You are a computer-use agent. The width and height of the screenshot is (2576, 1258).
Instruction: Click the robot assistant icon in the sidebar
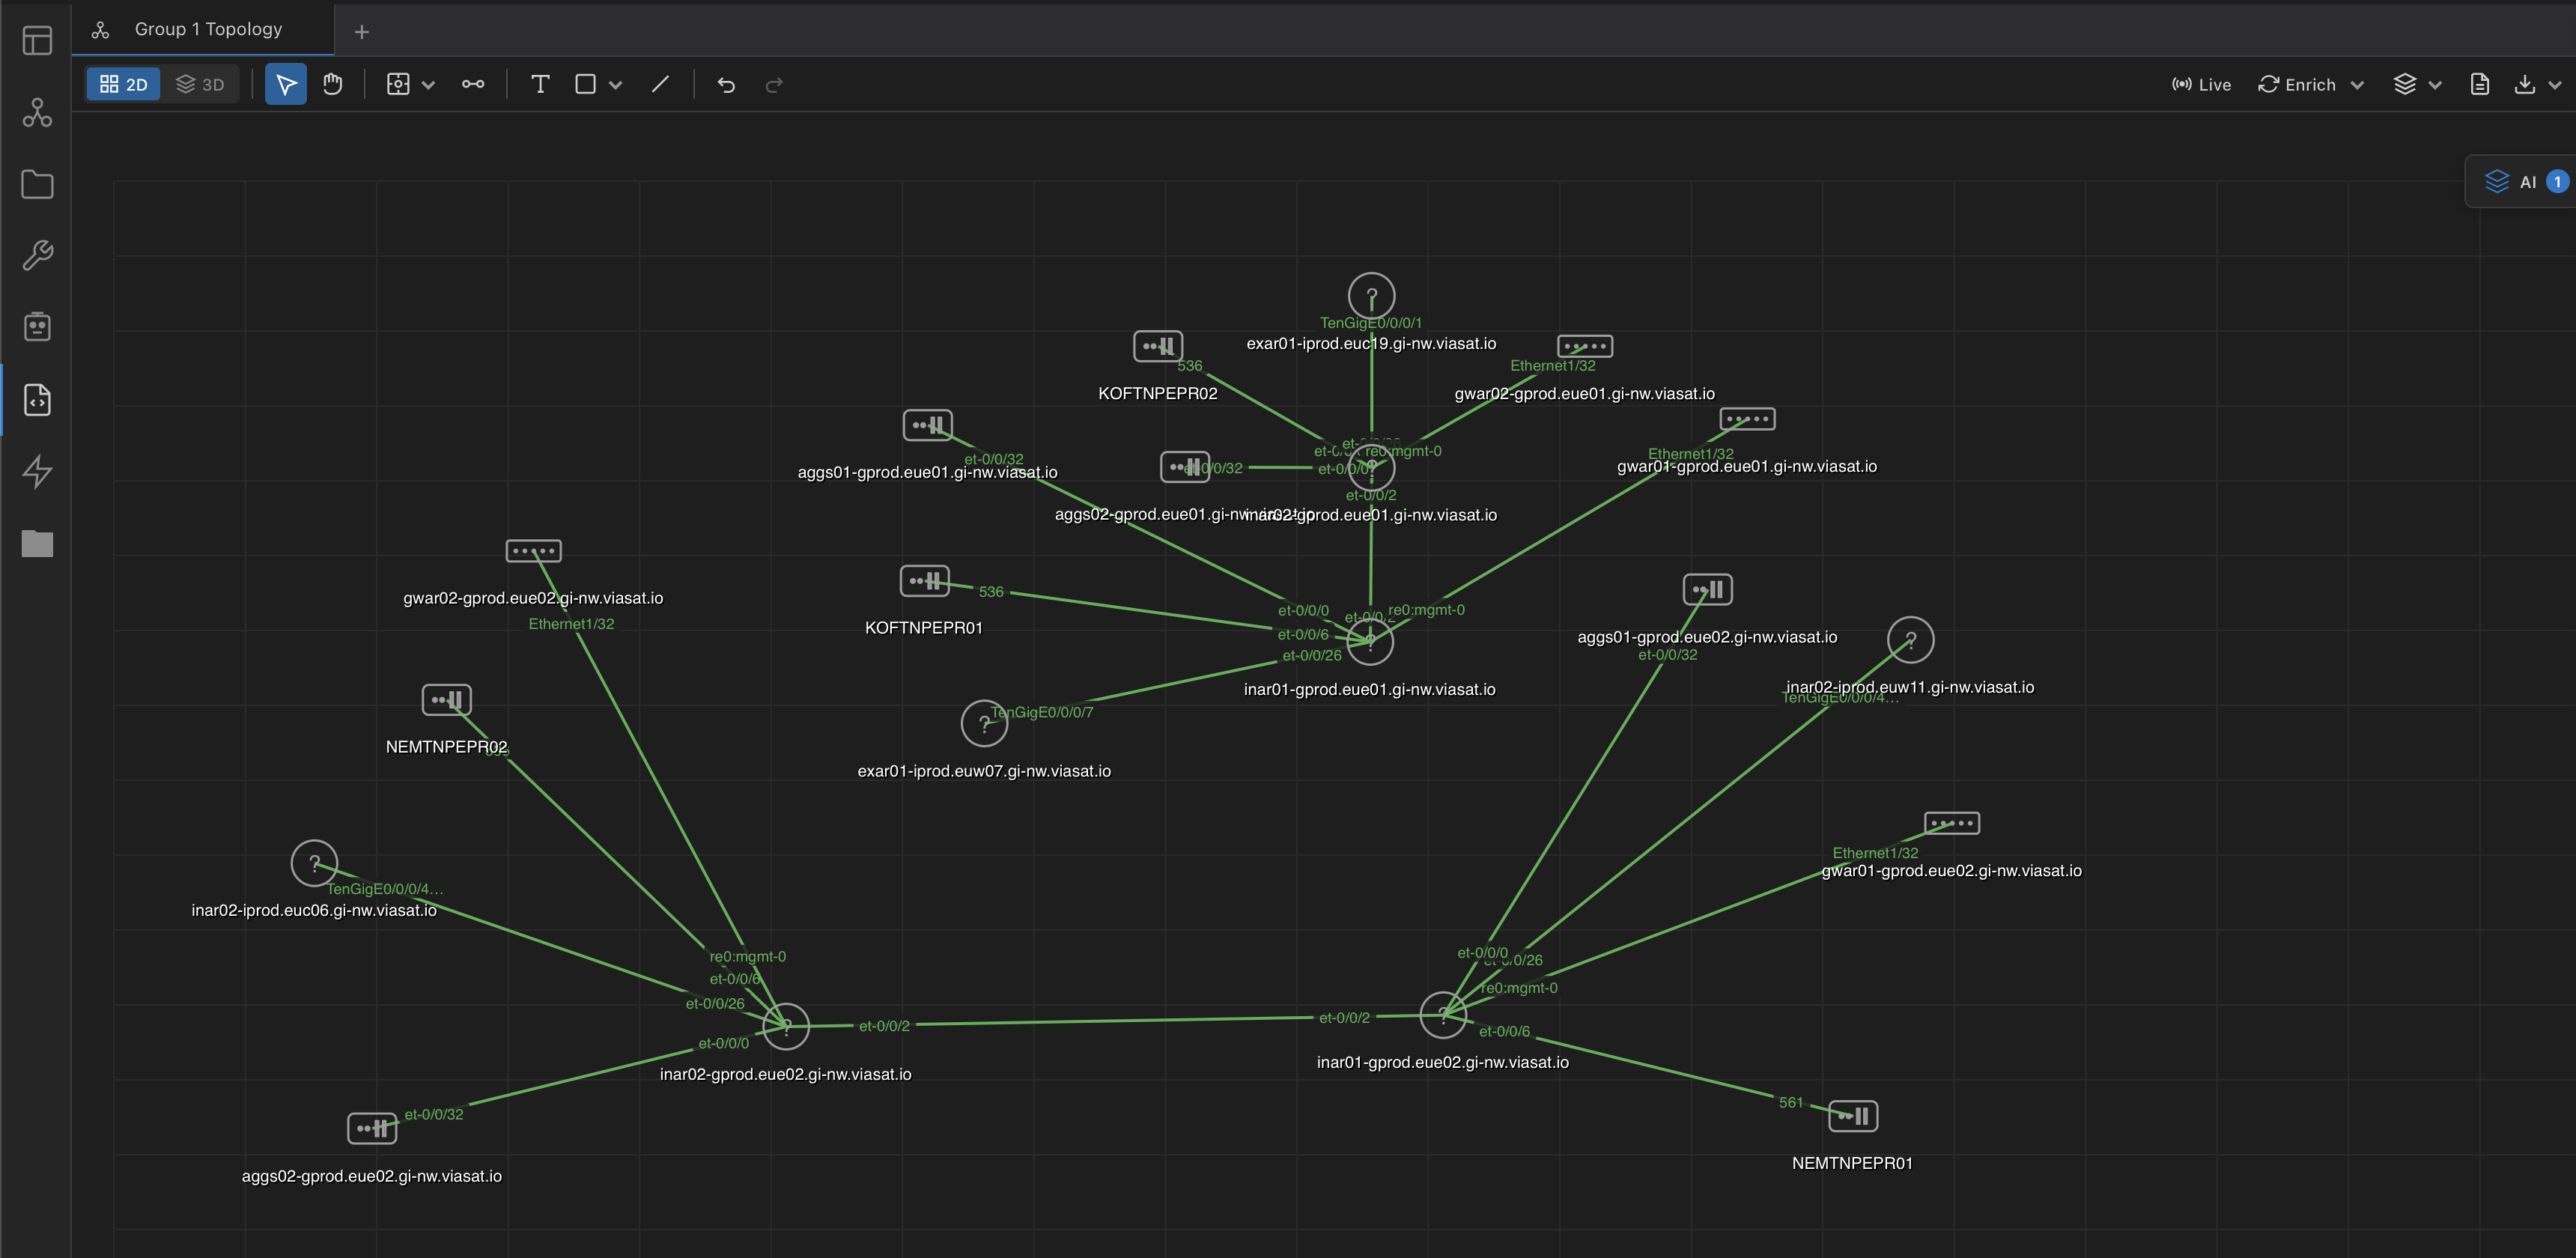37,326
